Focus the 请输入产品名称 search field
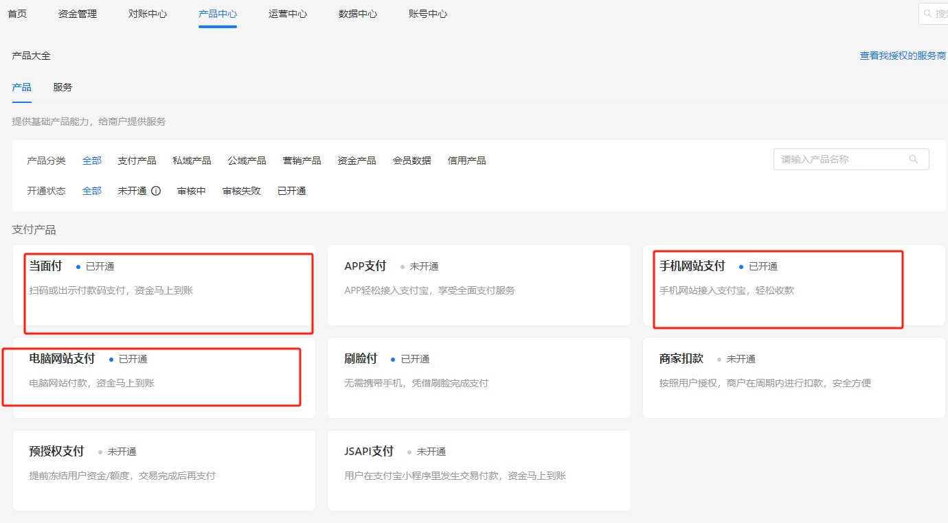This screenshot has height=523, width=948. (x=851, y=159)
